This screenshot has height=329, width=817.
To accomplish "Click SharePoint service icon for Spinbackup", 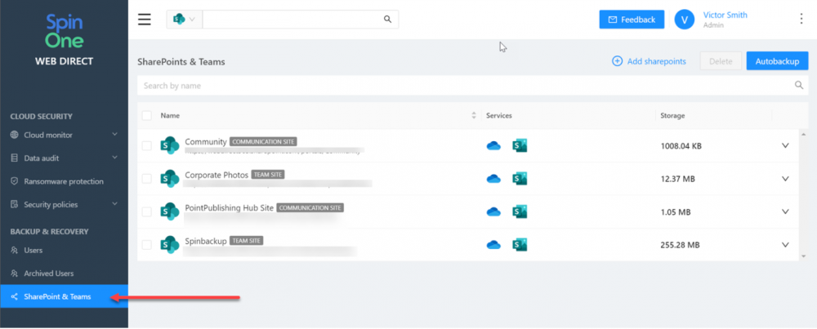I will pyautogui.click(x=520, y=245).
